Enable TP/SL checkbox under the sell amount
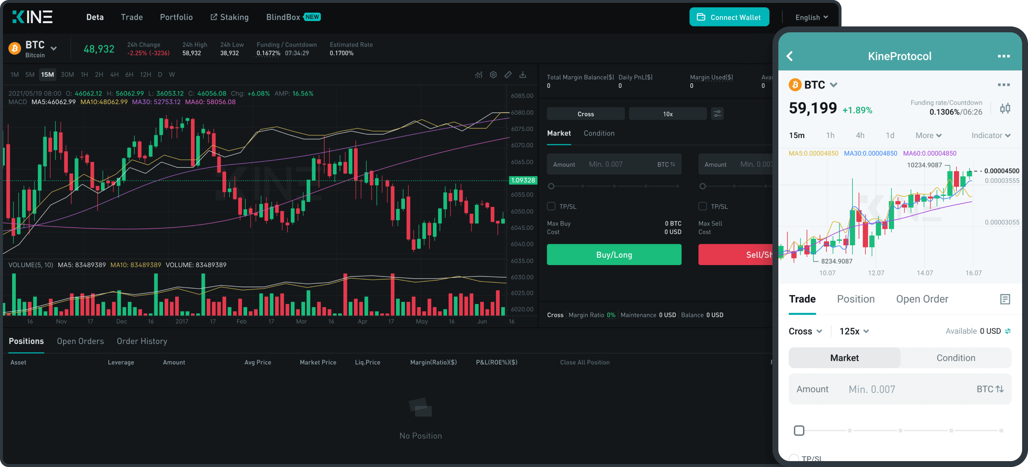 [703, 206]
